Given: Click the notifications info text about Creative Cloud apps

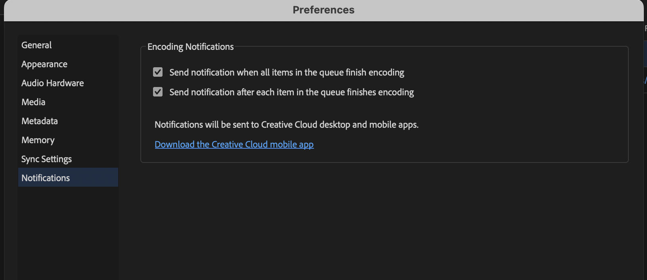Looking at the screenshot, I should [286, 124].
